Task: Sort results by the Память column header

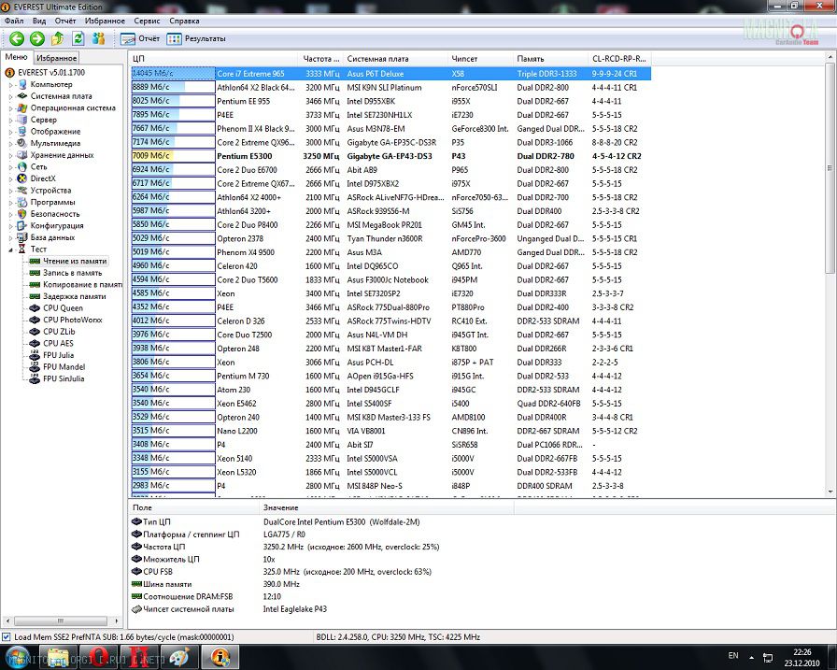Action: point(551,58)
